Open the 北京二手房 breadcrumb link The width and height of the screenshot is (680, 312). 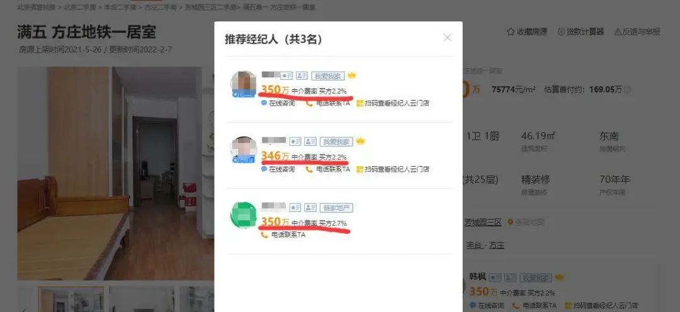[x=80, y=7]
